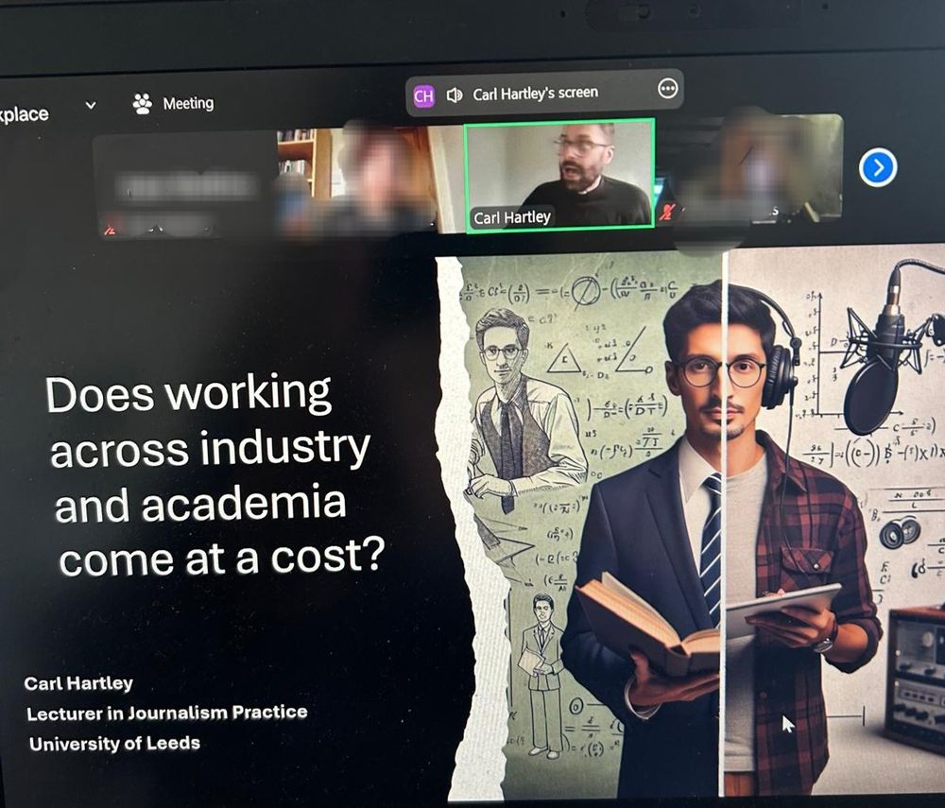This screenshot has width=945, height=808.
Task: Click the Workplace app label
Action: [25, 114]
